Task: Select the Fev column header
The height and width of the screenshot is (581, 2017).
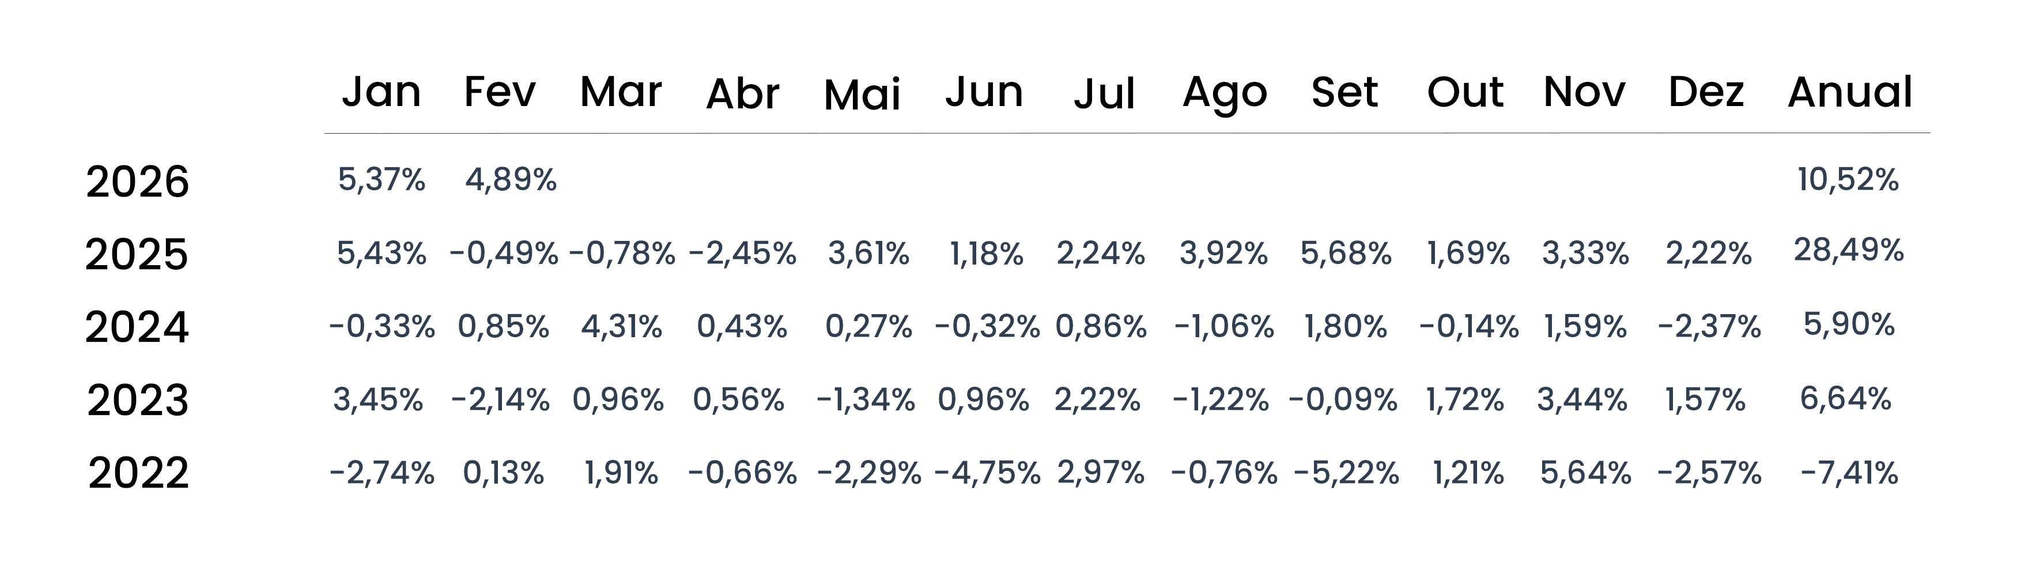Action: coord(500,92)
